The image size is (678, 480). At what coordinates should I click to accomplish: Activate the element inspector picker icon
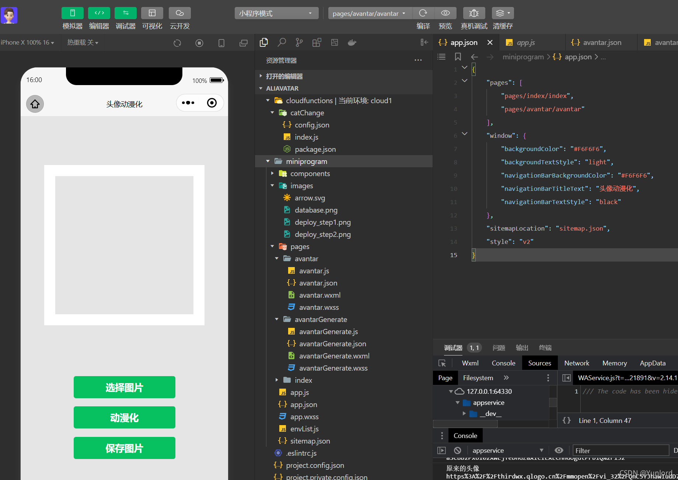tap(442, 363)
